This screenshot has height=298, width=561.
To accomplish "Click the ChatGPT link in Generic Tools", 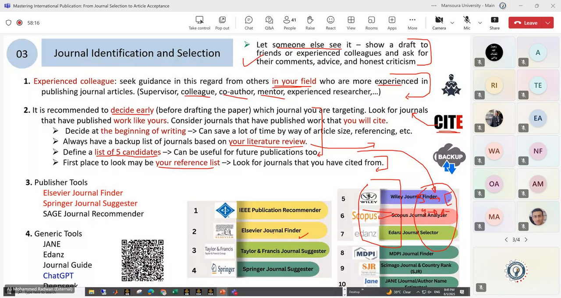I will [x=58, y=276].
